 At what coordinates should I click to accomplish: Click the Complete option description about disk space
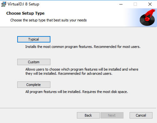click(x=77, y=92)
